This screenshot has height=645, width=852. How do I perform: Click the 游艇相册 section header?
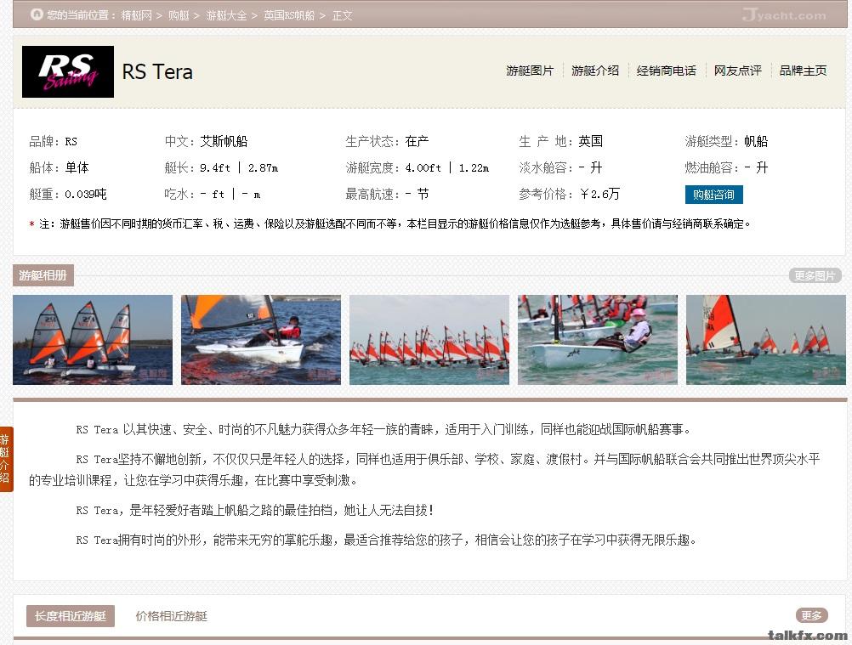[43, 276]
